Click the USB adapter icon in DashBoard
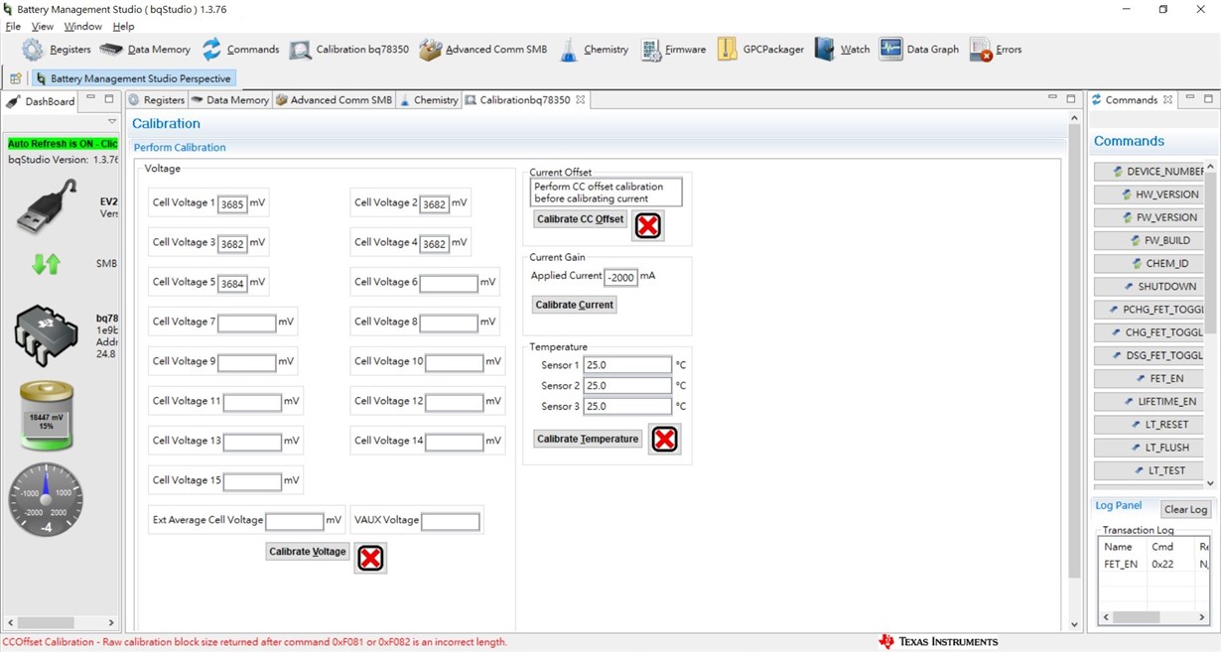Screen dimensions: 1221x652 pyautogui.click(x=46, y=207)
